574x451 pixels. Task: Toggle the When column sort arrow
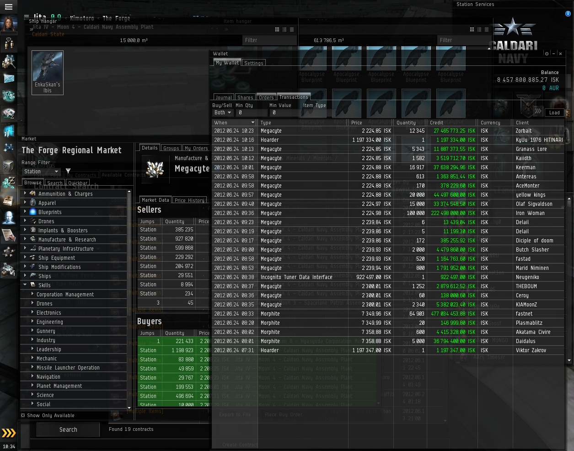(252, 123)
